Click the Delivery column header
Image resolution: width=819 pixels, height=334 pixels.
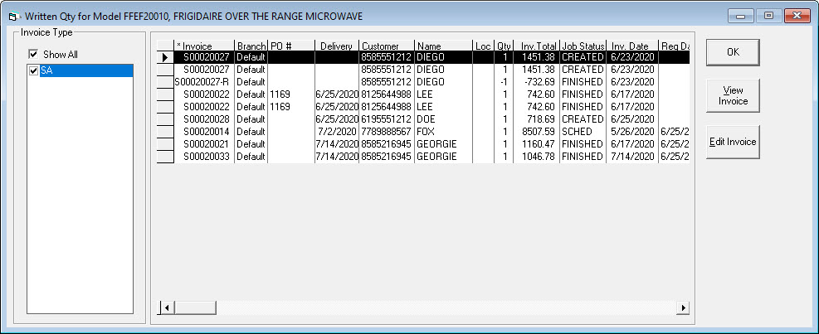click(337, 46)
